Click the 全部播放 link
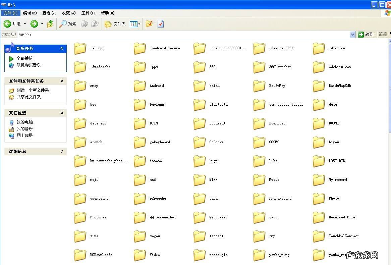The width and height of the screenshot is (391, 265). 24,58
